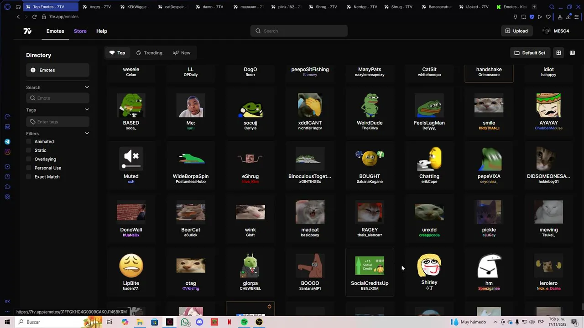Switch to catDespair browser tab
The height and width of the screenshot is (328, 584).
173,7
